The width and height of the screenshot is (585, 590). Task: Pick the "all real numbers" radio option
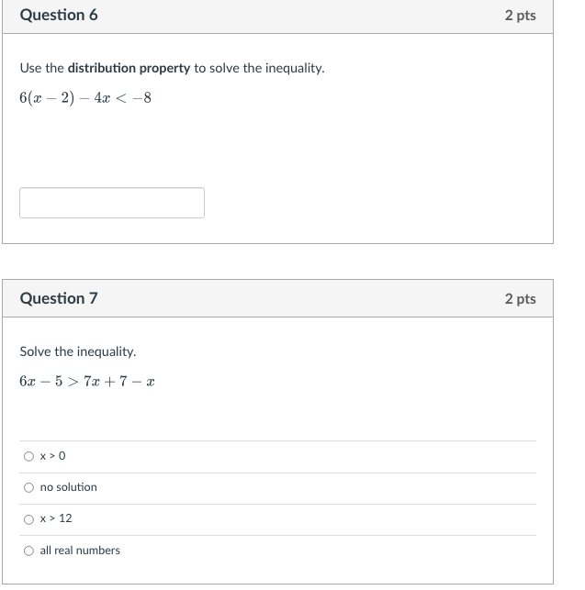point(28,551)
